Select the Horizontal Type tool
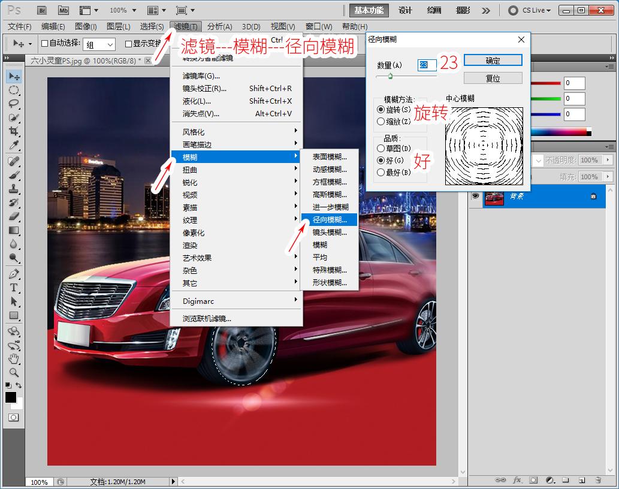 point(14,287)
